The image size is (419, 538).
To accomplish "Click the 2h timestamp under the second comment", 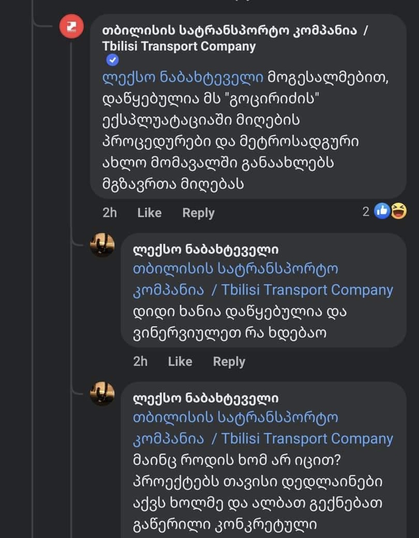I will 140,361.
